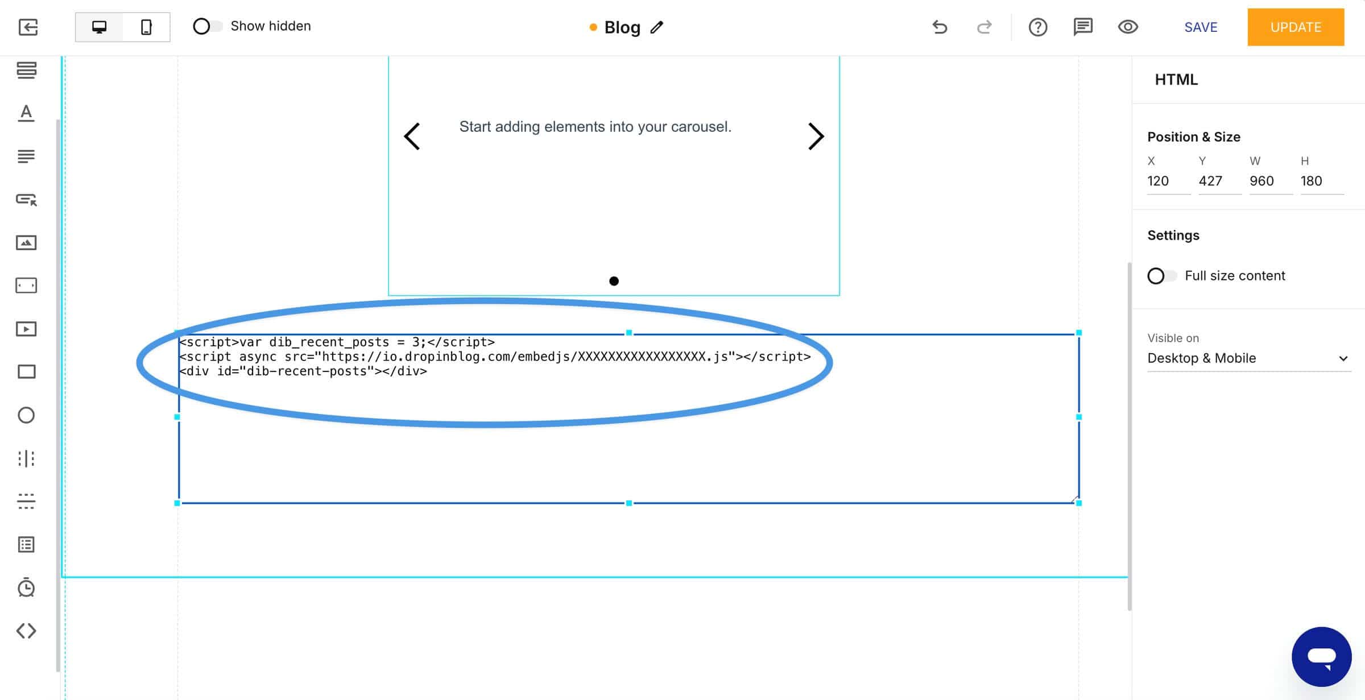Edit the H height field
Image resolution: width=1365 pixels, height=700 pixels.
coord(1322,181)
